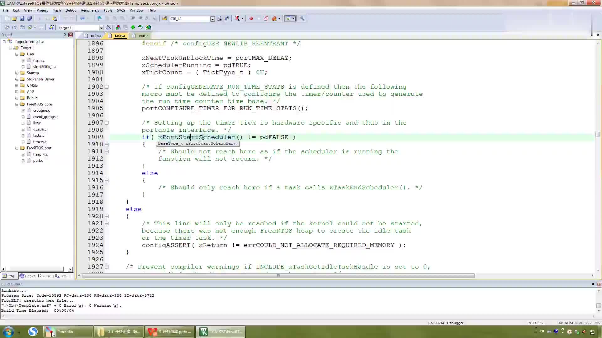Click the Navigate Backwards arrow icon

tap(82, 18)
